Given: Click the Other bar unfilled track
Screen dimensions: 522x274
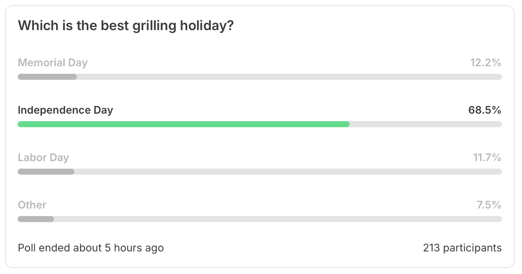Looking at the screenshot, I should click(x=278, y=219).
